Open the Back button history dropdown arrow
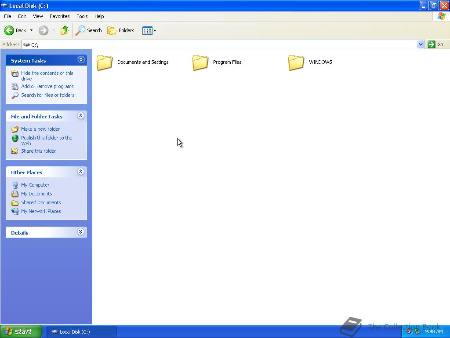 click(x=31, y=30)
